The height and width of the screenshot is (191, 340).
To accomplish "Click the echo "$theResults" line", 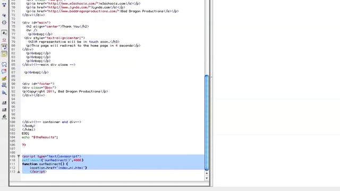I will 40,137.
